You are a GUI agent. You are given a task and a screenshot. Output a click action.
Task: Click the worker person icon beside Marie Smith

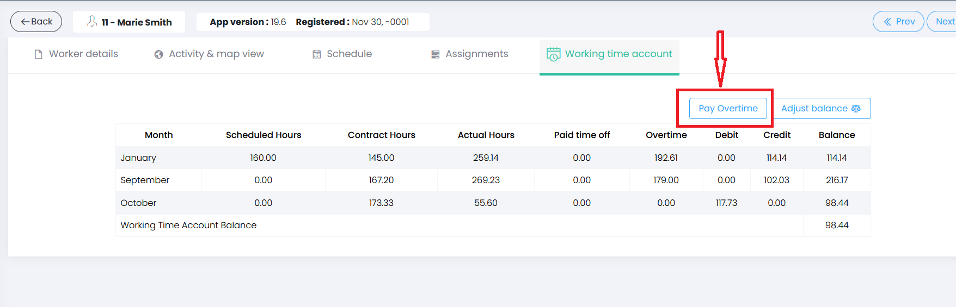pyautogui.click(x=92, y=22)
